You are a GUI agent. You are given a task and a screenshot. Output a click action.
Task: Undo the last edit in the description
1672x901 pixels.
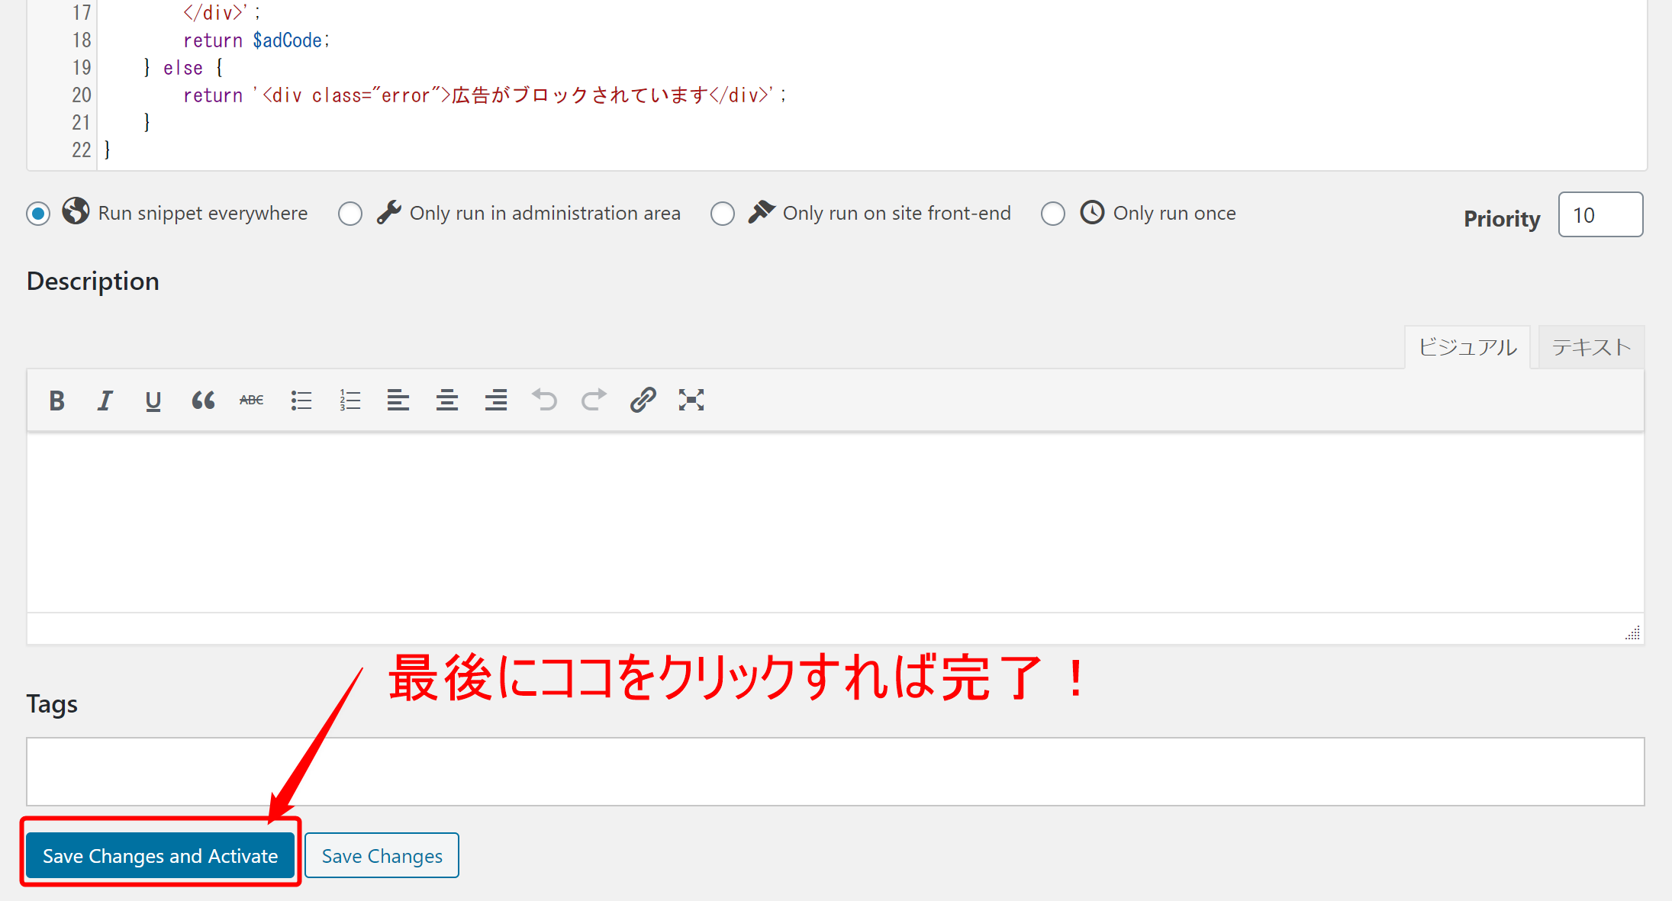pos(545,401)
